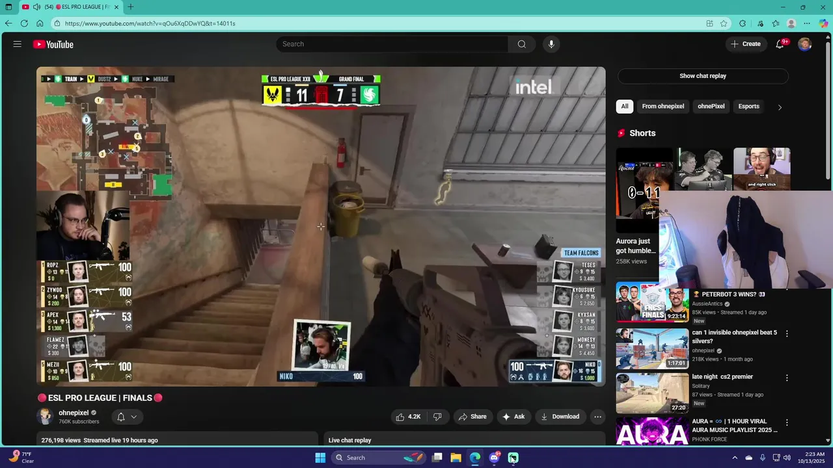Image resolution: width=833 pixels, height=468 pixels.
Task: Open the favorites list icon
Action: (776, 23)
